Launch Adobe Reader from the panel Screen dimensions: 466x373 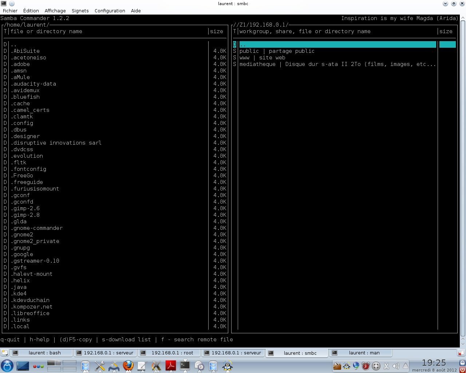[171, 366]
